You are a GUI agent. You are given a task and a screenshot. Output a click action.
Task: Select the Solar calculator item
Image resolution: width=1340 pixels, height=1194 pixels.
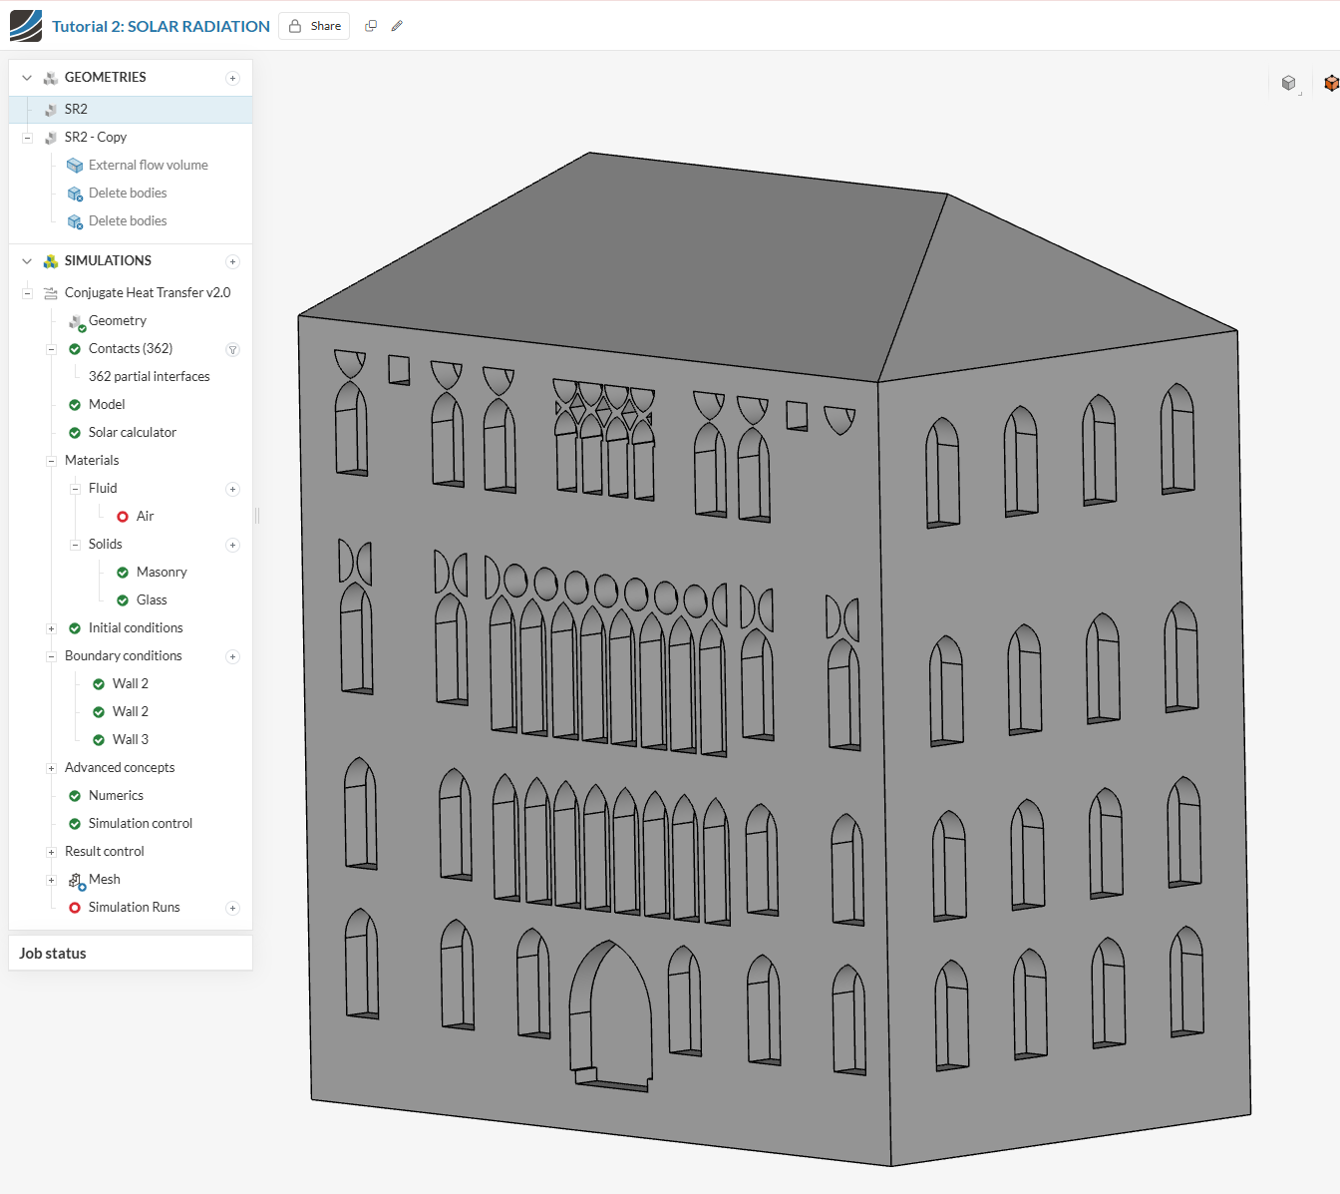[132, 432]
